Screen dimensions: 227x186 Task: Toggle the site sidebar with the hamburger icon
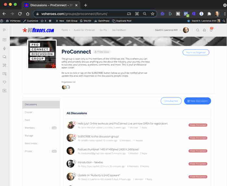tap(4, 30)
